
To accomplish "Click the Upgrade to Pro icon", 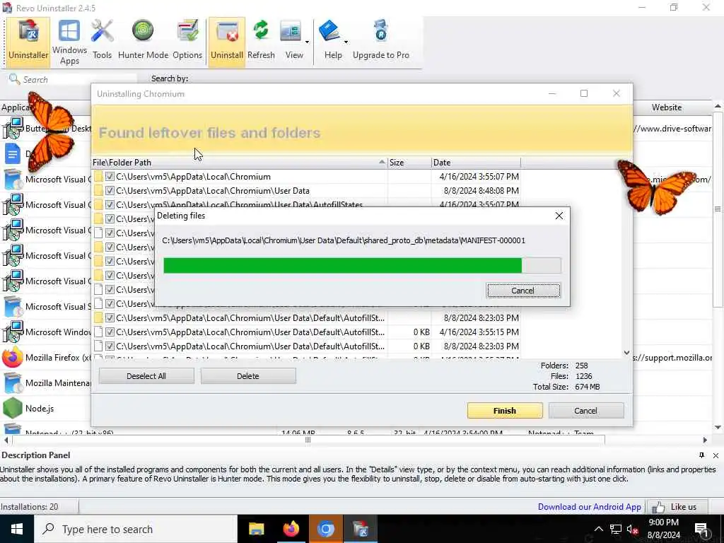I will pyautogui.click(x=381, y=40).
